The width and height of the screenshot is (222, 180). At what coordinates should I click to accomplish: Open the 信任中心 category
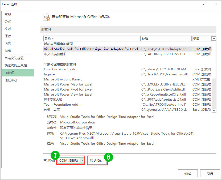point(18,80)
